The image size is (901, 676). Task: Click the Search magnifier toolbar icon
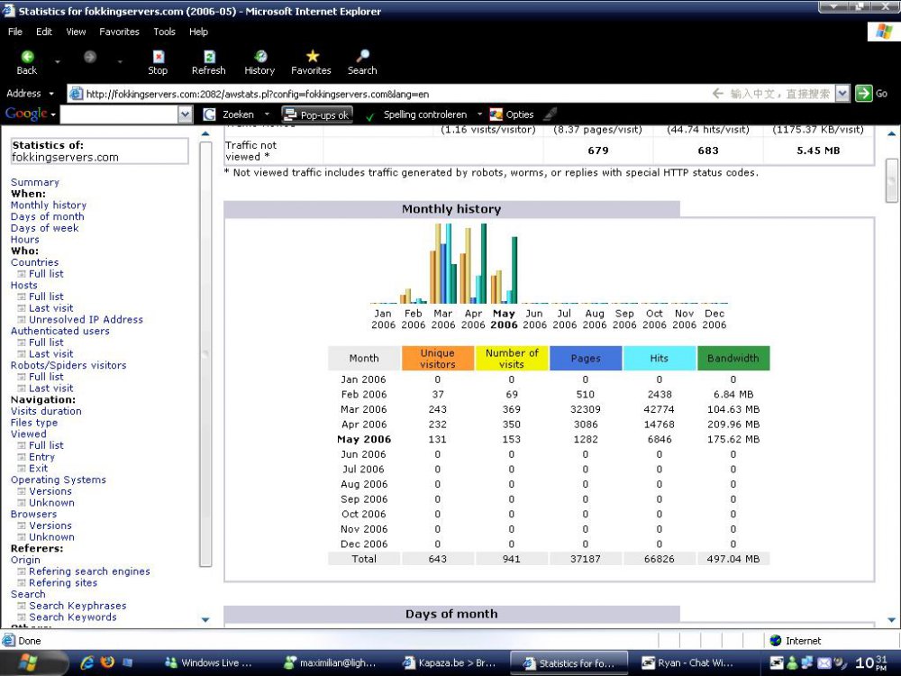[x=362, y=57]
